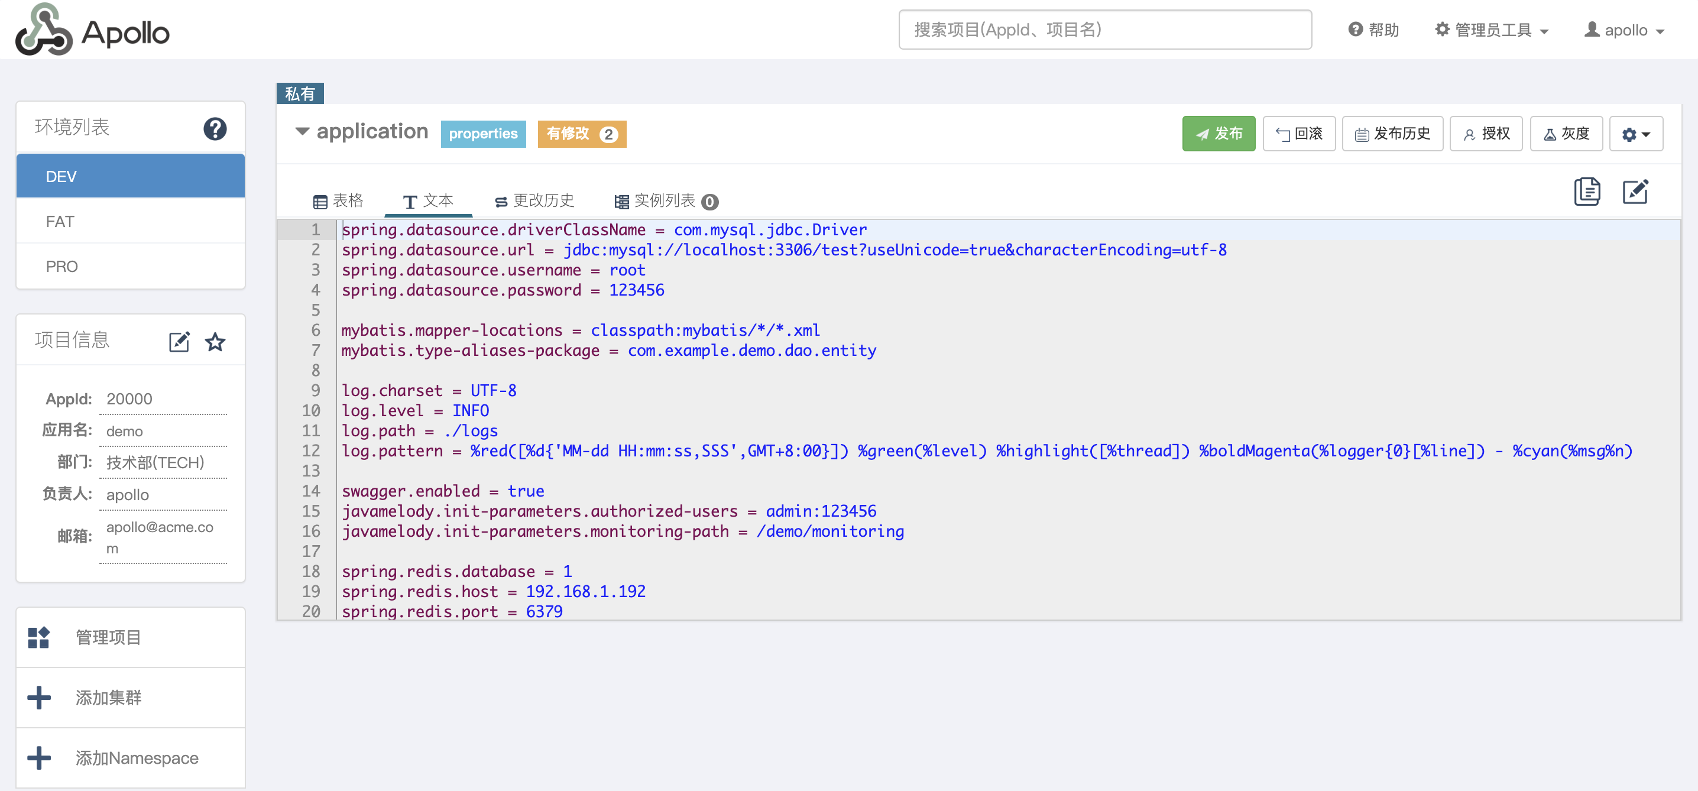The width and height of the screenshot is (1698, 791).
Task: Click the green 发布 publish button
Action: 1219,133
